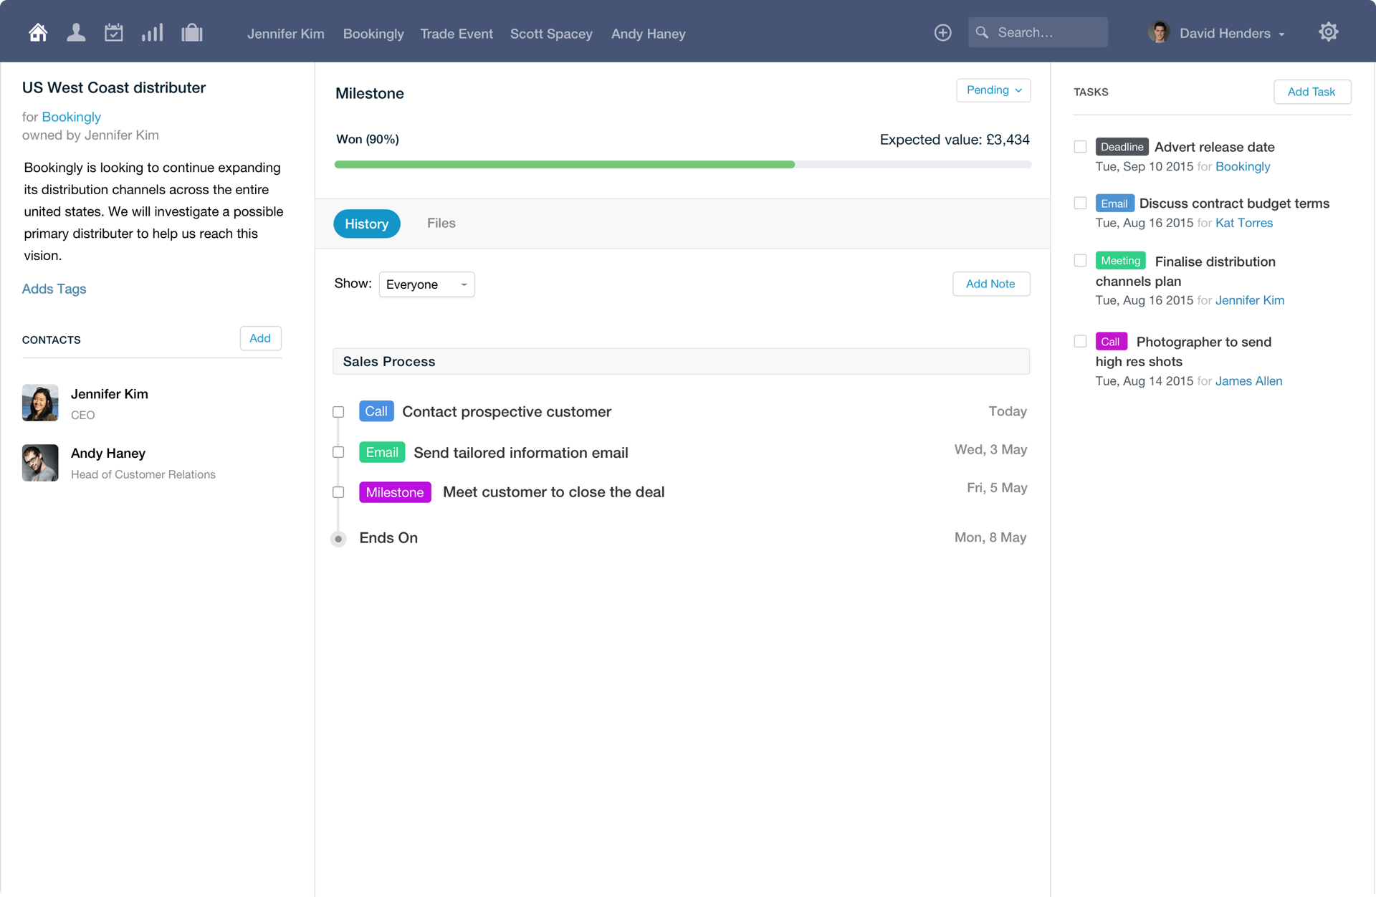
Task: Toggle checkbox for Contact prospective customer task
Action: 340,411
